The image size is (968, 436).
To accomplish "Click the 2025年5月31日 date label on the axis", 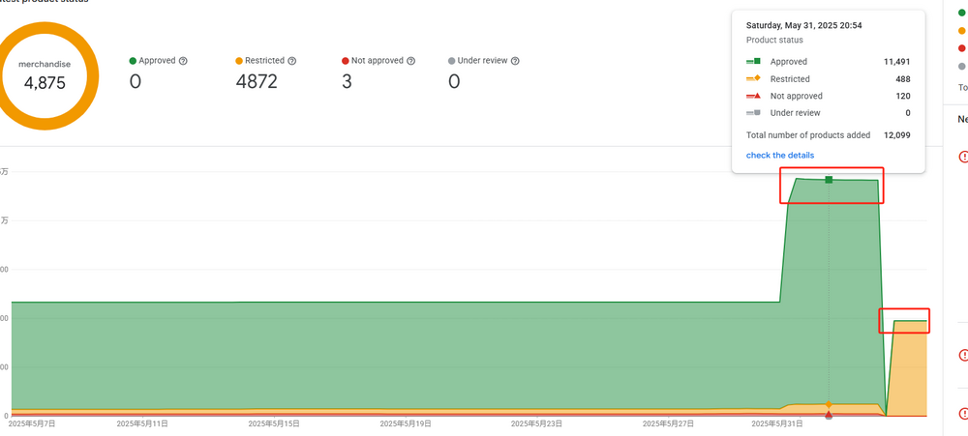I will (x=778, y=423).
